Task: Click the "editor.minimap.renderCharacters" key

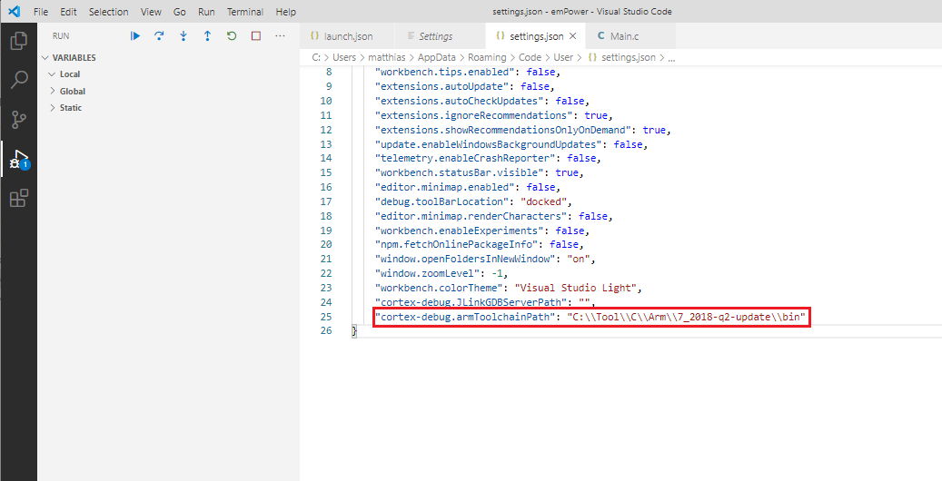Action: tap(471, 216)
